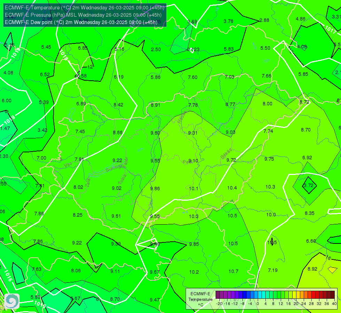Click the dark purple -20 legend color
The height and width of the screenshot is (313, 341).
tap(217, 295)
